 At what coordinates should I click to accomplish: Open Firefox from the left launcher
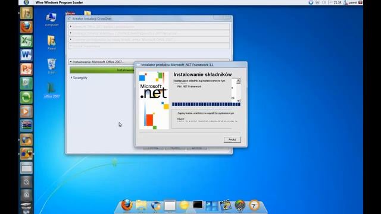26,27
